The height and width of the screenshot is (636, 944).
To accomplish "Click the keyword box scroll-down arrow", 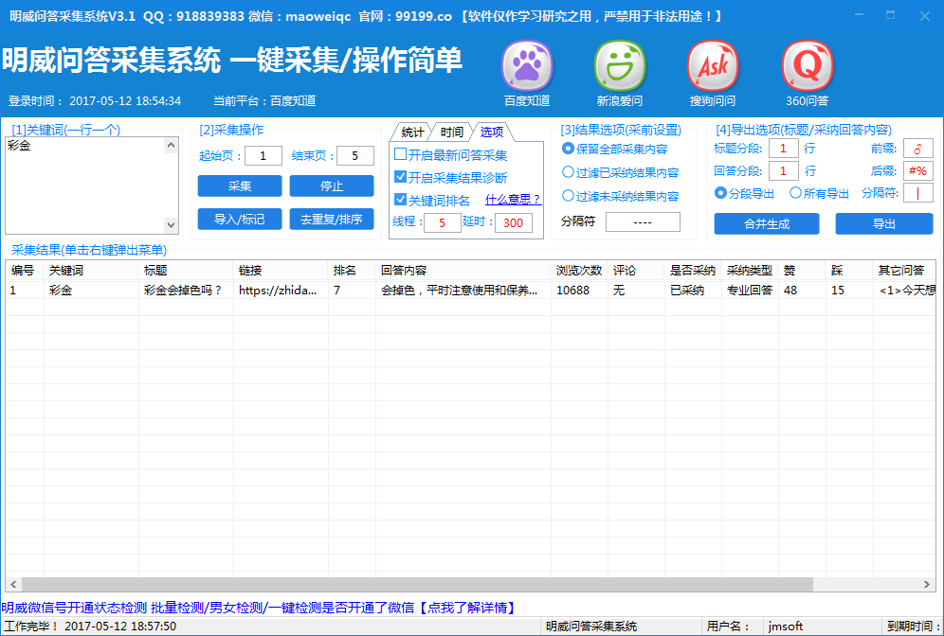I will (172, 225).
